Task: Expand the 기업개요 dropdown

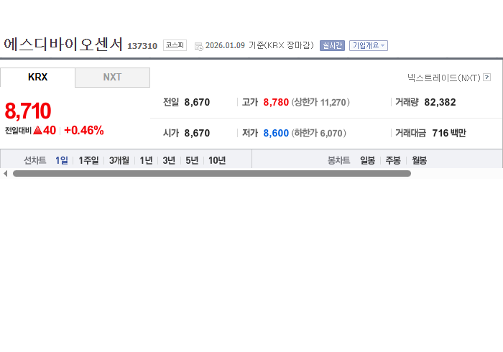Action: 368,45
